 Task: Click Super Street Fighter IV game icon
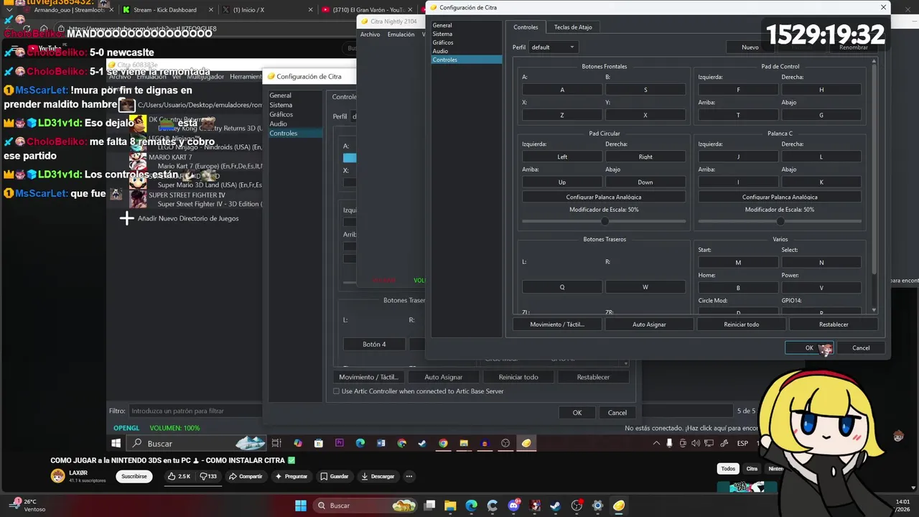click(137, 199)
